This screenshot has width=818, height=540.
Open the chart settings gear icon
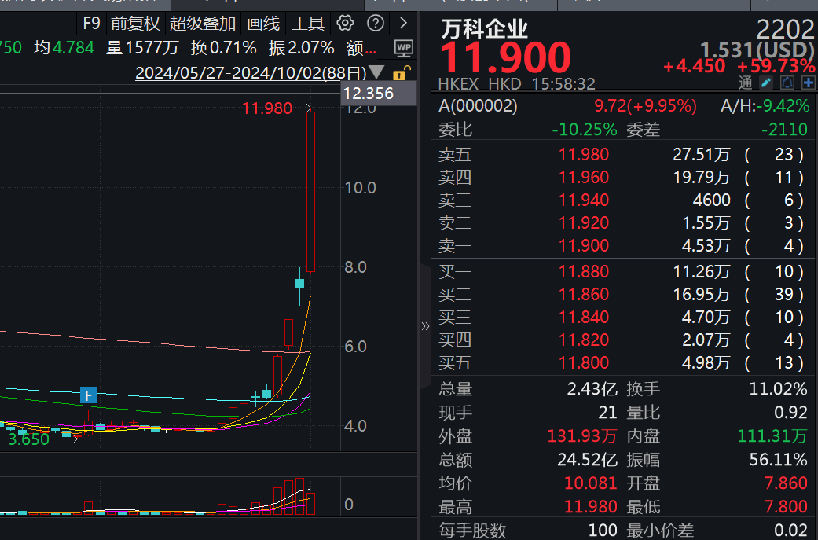tap(345, 23)
